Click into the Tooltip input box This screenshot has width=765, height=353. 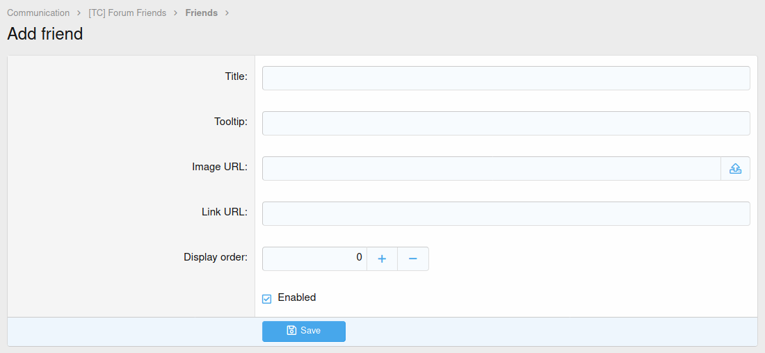[506, 123]
